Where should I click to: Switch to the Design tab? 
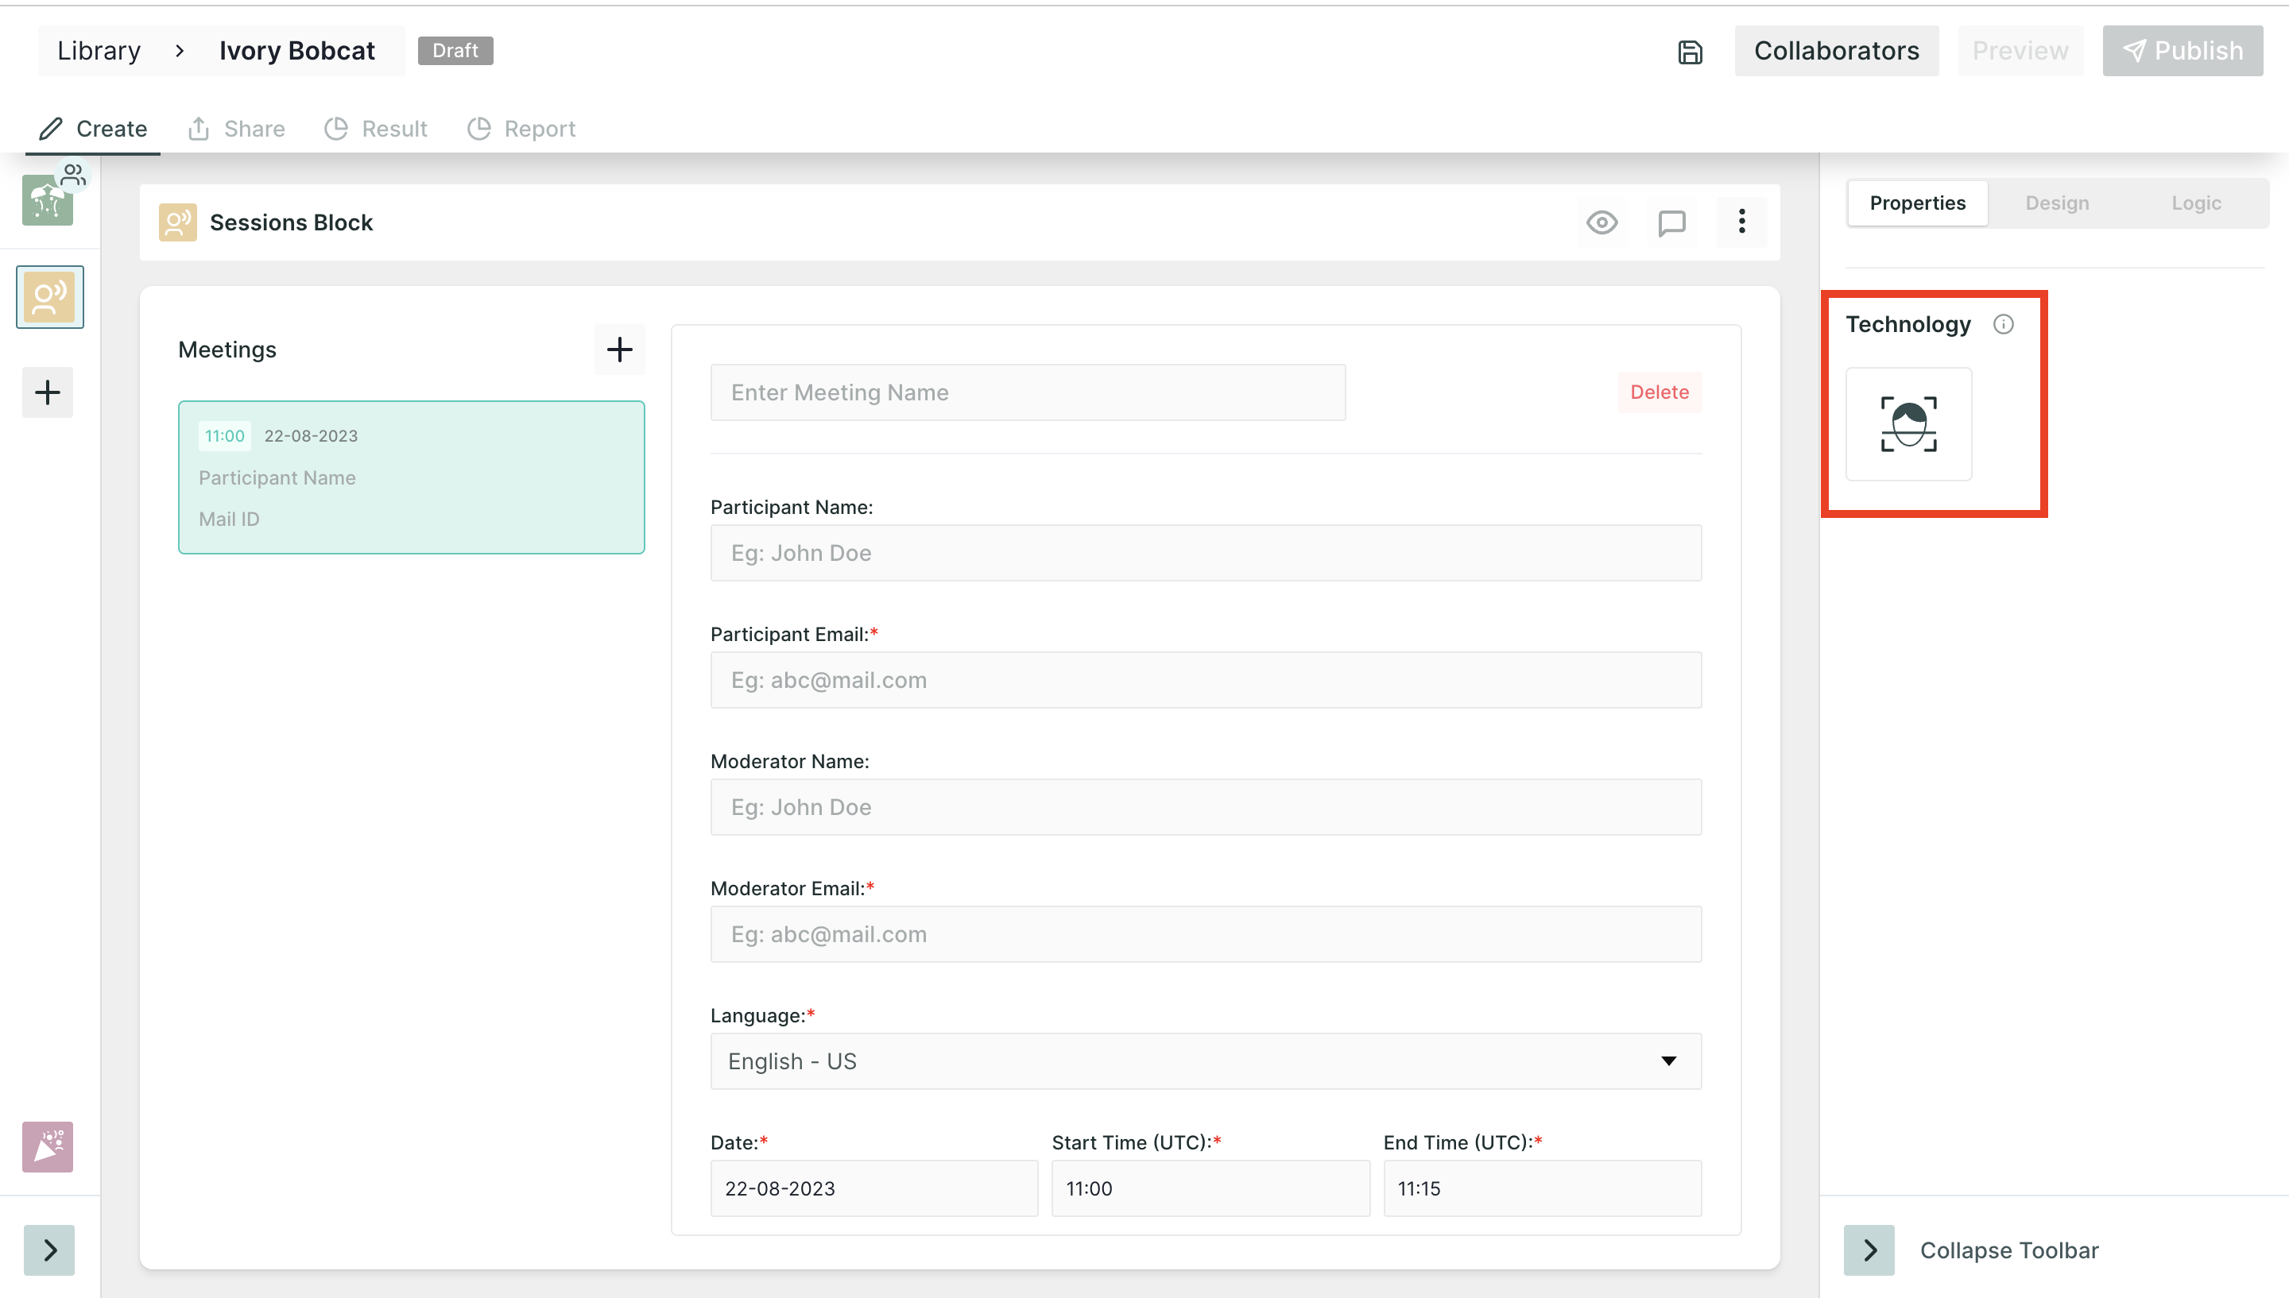[x=2056, y=203]
